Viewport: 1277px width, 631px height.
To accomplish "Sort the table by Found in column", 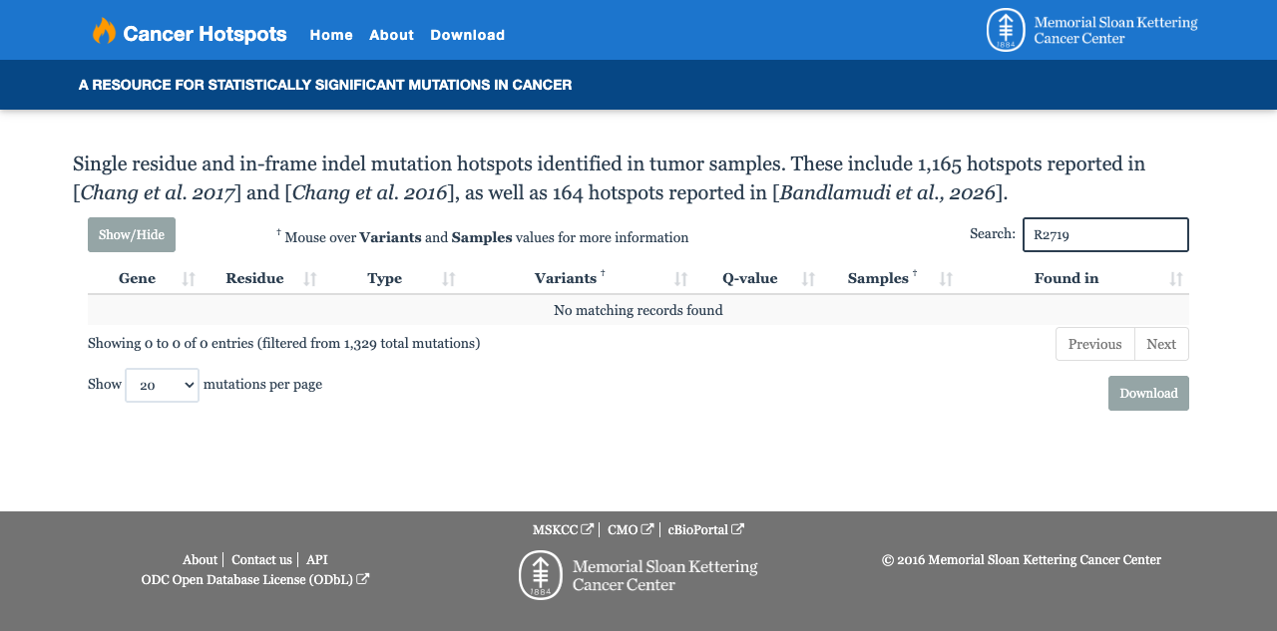I will (x=1072, y=279).
